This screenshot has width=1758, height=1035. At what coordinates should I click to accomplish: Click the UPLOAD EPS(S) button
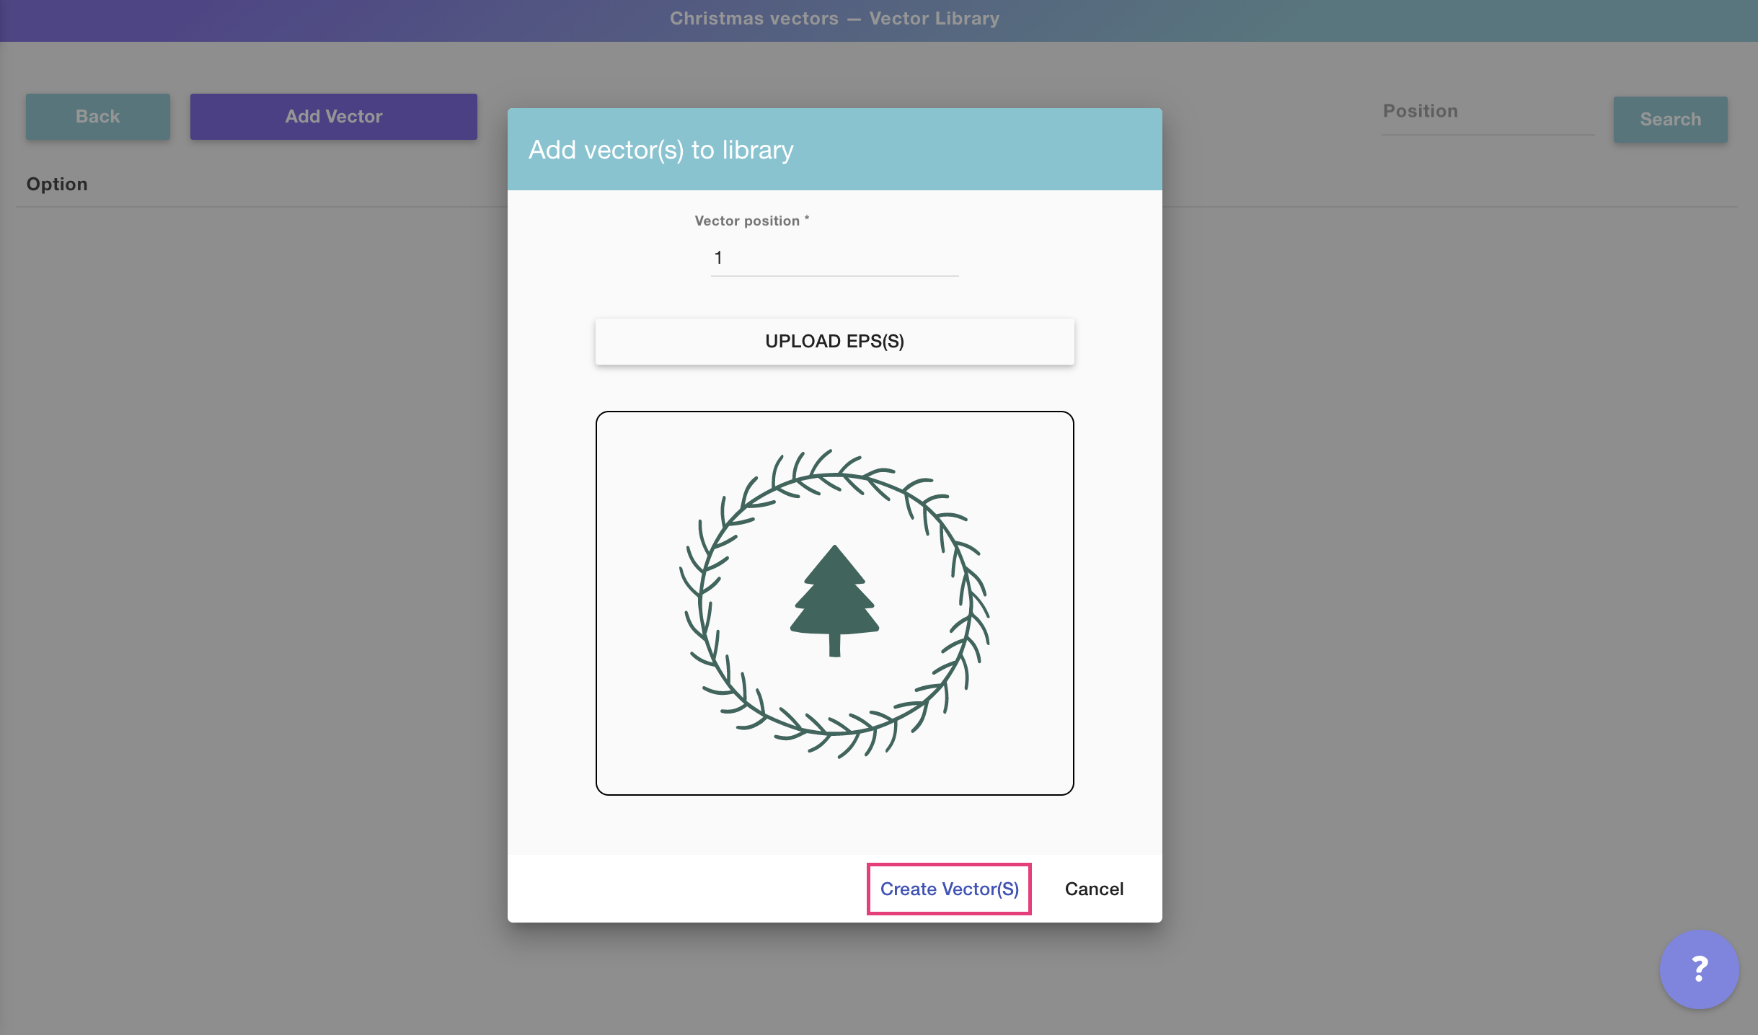click(x=834, y=341)
